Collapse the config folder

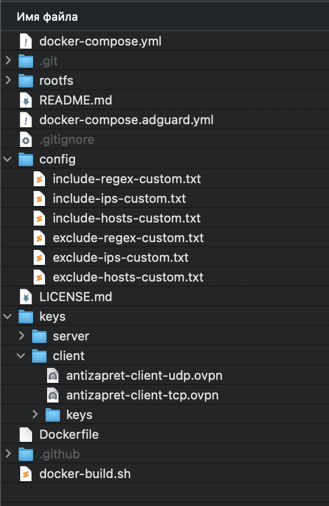pyautogui.click(x=7, y=159)
